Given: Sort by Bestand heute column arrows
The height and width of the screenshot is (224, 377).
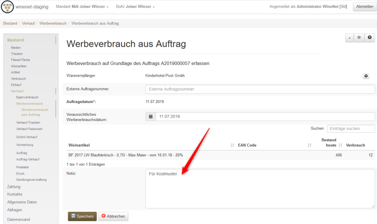Looking at the screenshot, I should click(340, 145).
